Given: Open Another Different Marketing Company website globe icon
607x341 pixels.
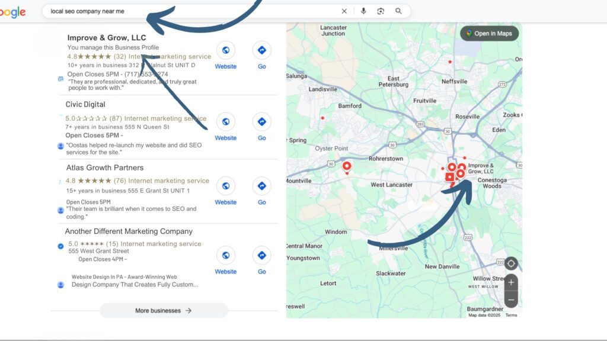Looking at the screenshot, I should tap(226, 255).
